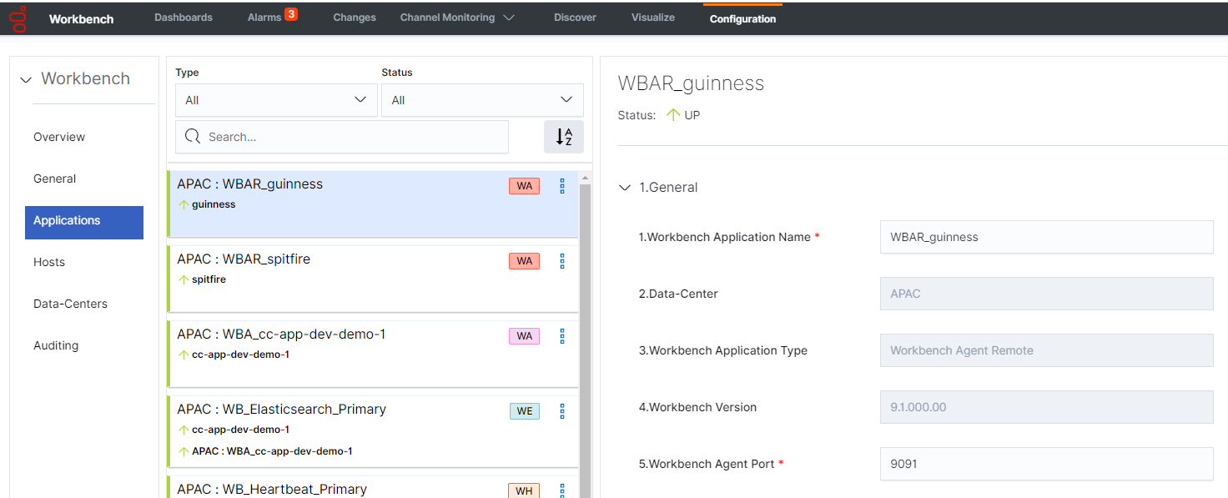Click the WE badge on WB_Elasticsearch_Primary

pyautogui.click(x=524, y=410)
